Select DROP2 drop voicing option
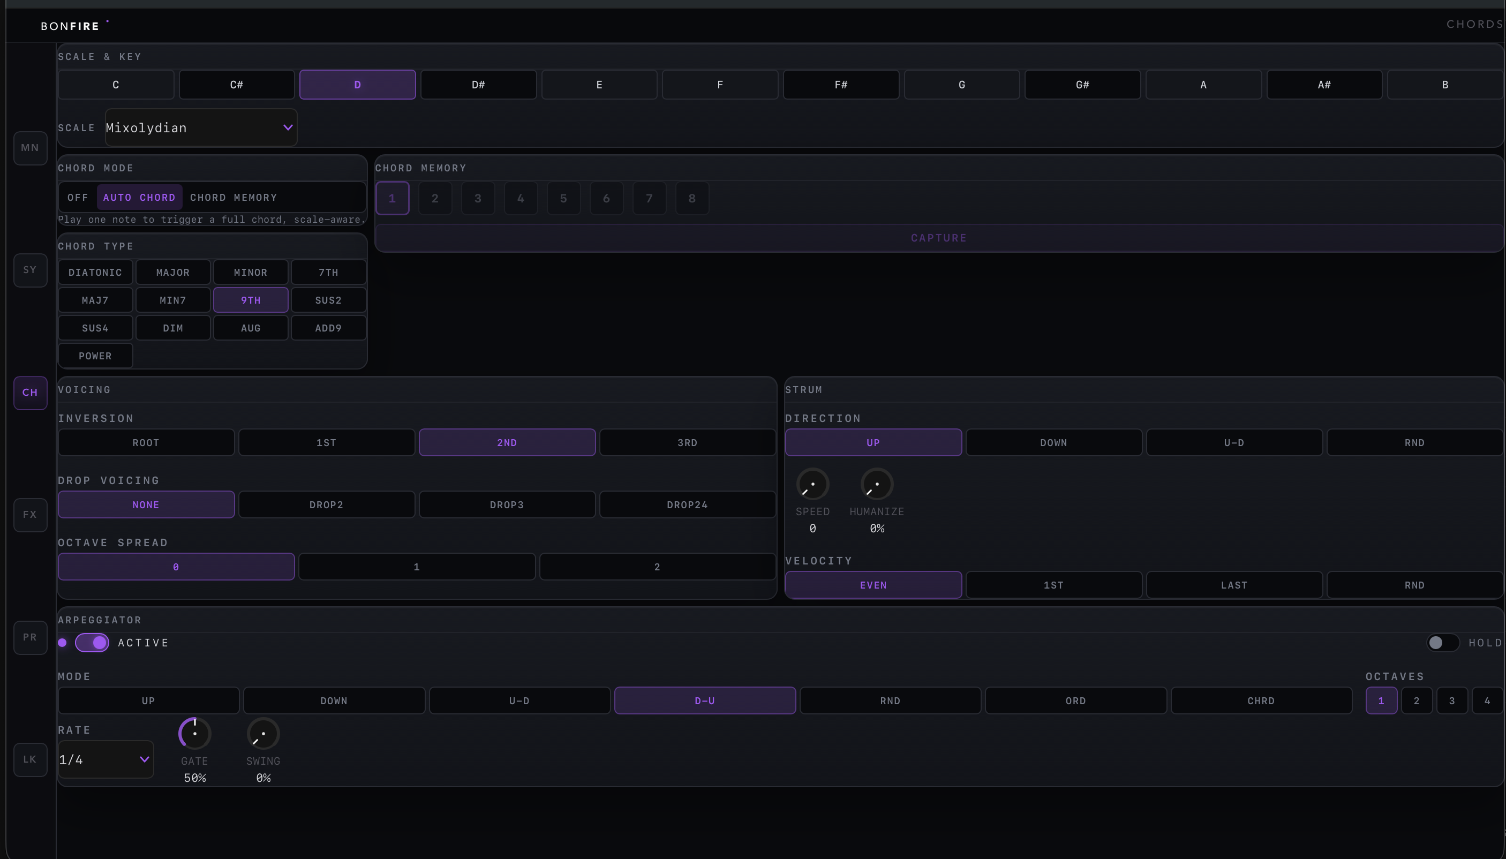Screen dimensions: 1506x859 (x=326, y=504)
